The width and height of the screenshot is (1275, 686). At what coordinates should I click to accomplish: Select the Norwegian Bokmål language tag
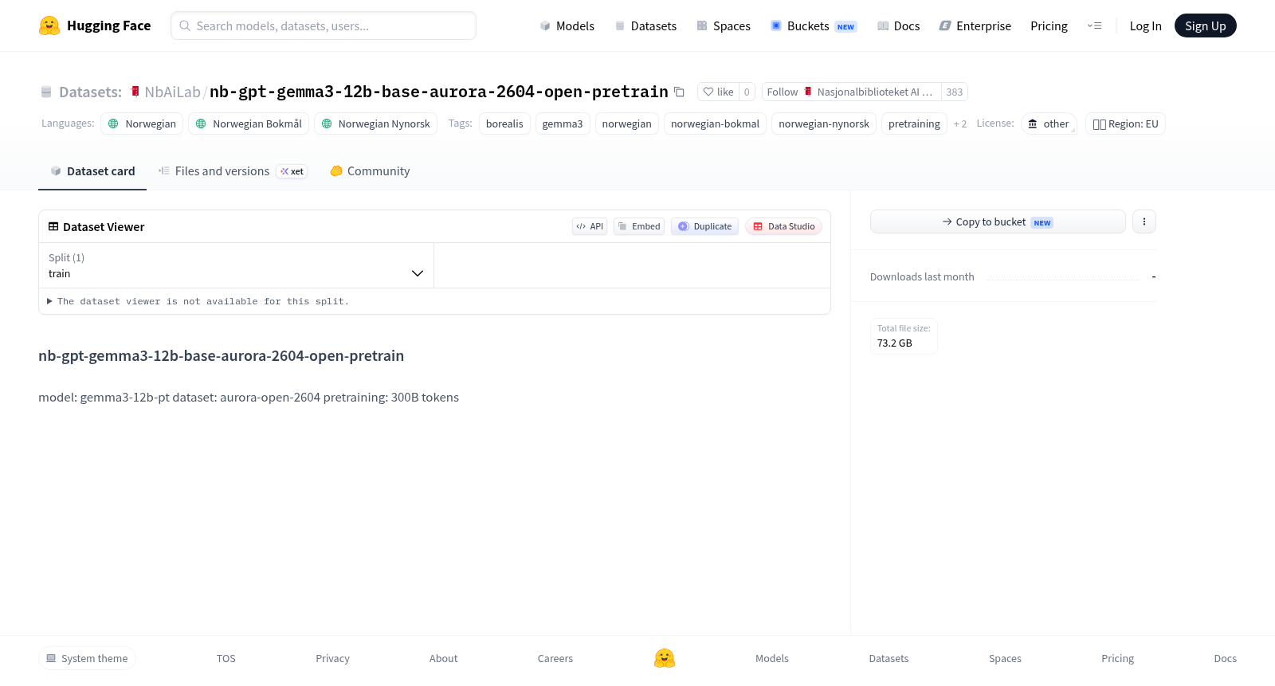[x=249, y=123]
